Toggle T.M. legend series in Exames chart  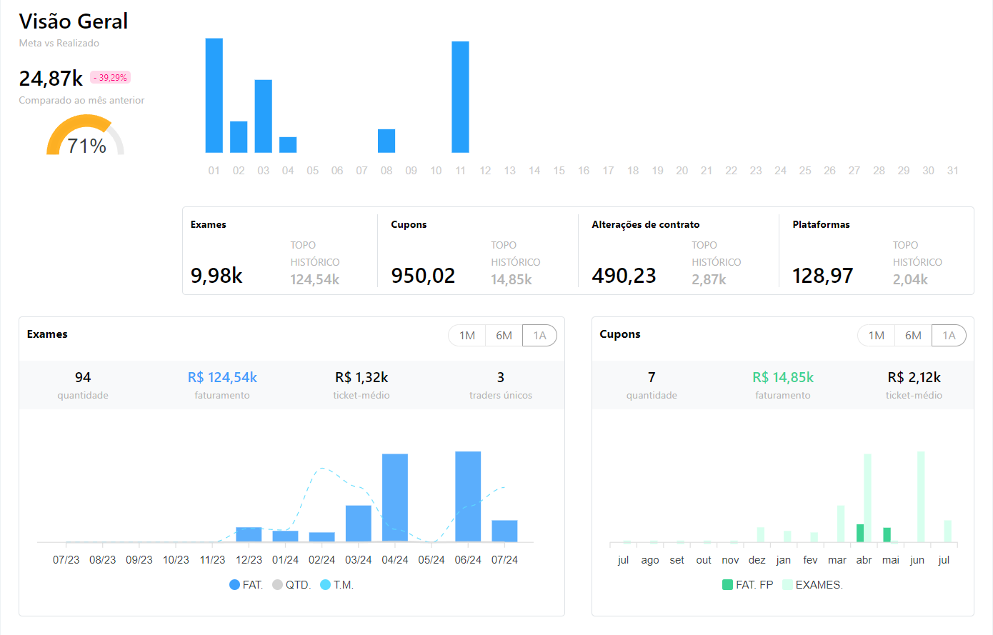(x=337, y=585)
